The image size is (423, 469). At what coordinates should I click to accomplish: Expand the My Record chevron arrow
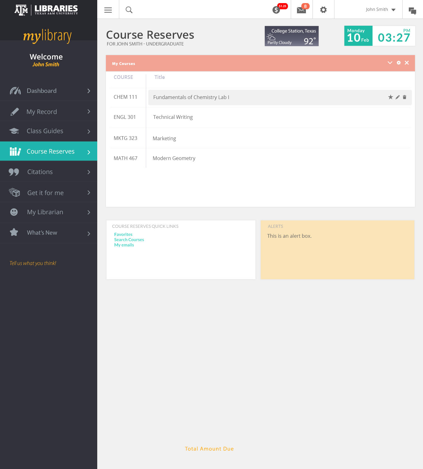[x=89, y=111]
